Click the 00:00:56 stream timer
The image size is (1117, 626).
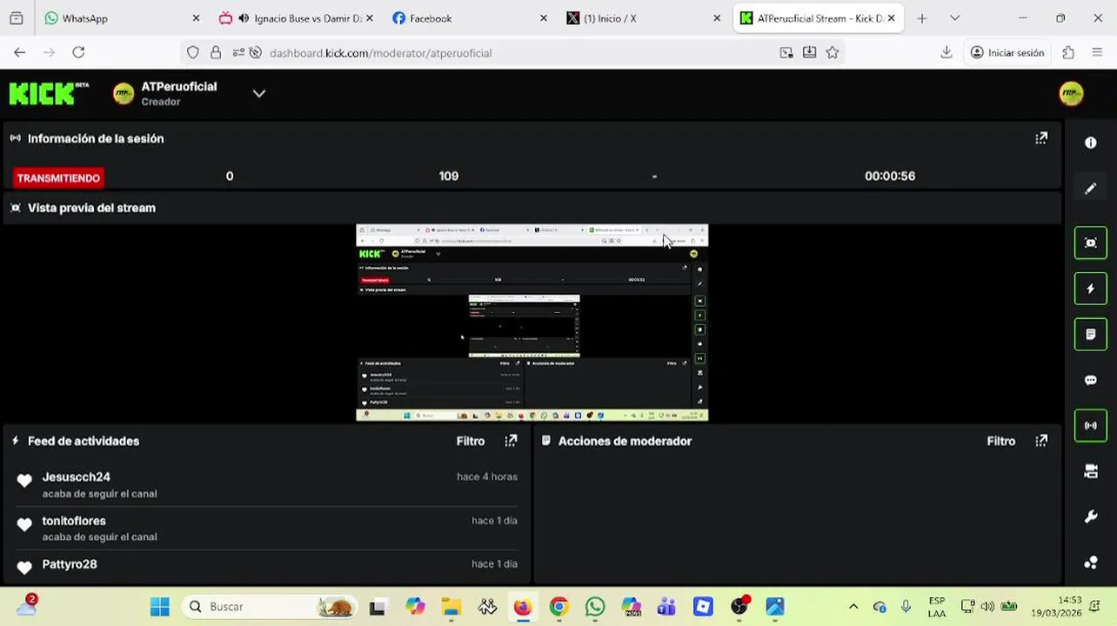(890, 176)
